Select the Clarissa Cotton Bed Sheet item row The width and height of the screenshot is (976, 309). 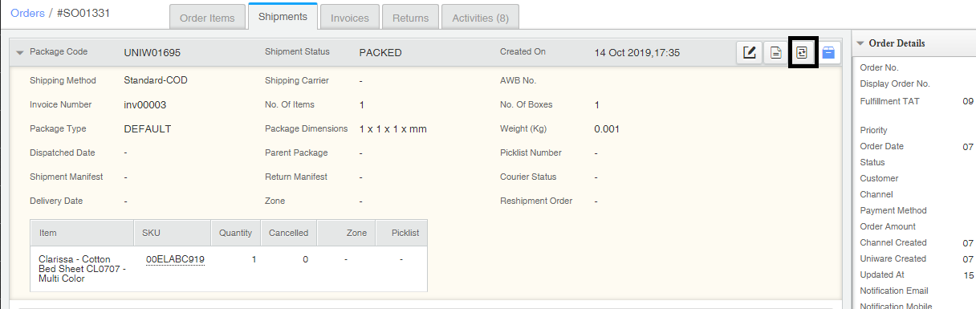(229, 269)
